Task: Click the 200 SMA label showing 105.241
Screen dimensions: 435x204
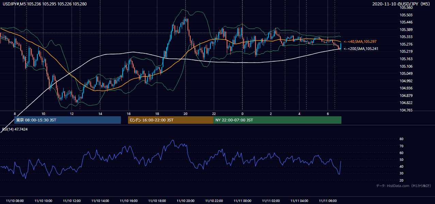Action: [361, 49]
